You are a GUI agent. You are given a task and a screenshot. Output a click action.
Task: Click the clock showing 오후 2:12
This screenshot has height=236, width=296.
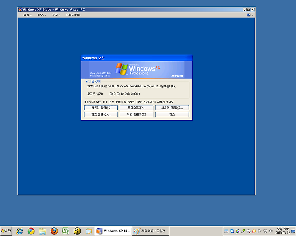click(x=283, y=231)
